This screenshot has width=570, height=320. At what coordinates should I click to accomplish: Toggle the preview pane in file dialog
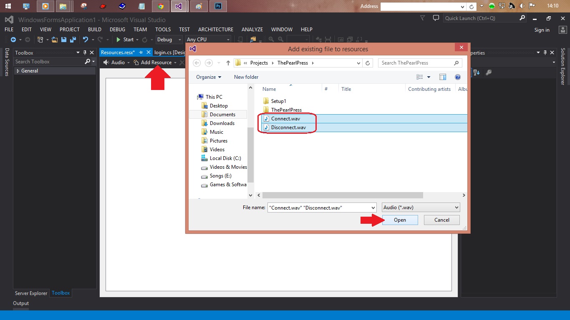[443, 77]
